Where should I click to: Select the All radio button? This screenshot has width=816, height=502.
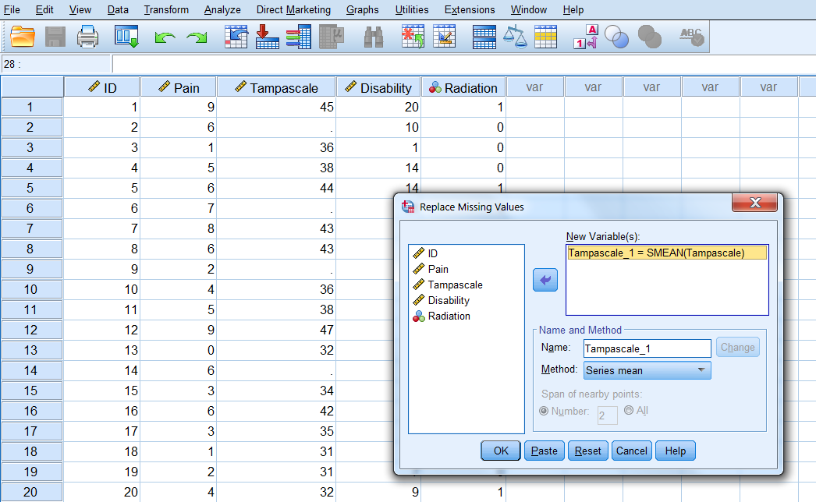tap(629, 410)
